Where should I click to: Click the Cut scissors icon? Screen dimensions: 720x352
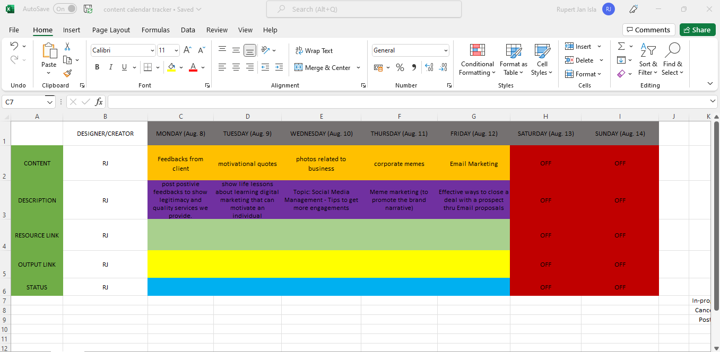pos(67,47)
